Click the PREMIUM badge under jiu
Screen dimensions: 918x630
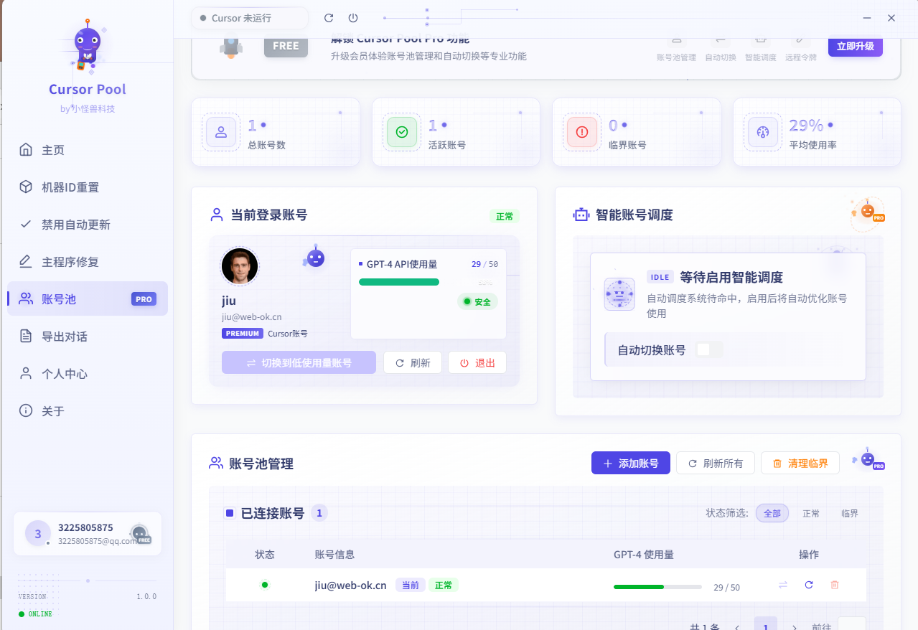coord(243,333)
